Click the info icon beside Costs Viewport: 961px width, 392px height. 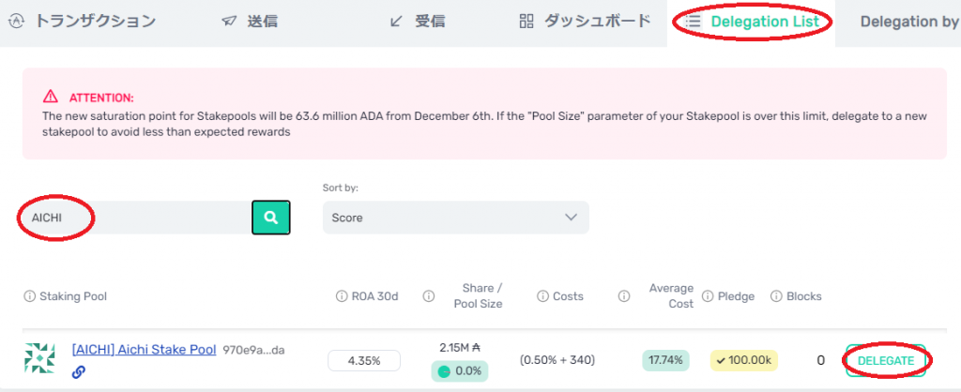tap(542, 296)
